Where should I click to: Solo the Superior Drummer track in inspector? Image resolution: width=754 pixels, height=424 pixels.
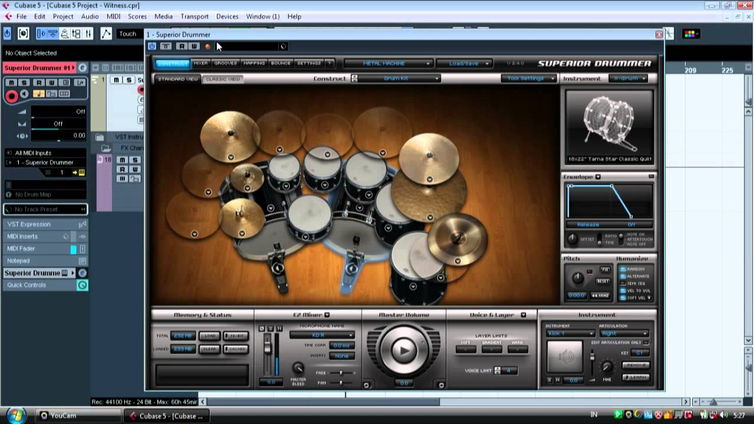tap(24, 82)
